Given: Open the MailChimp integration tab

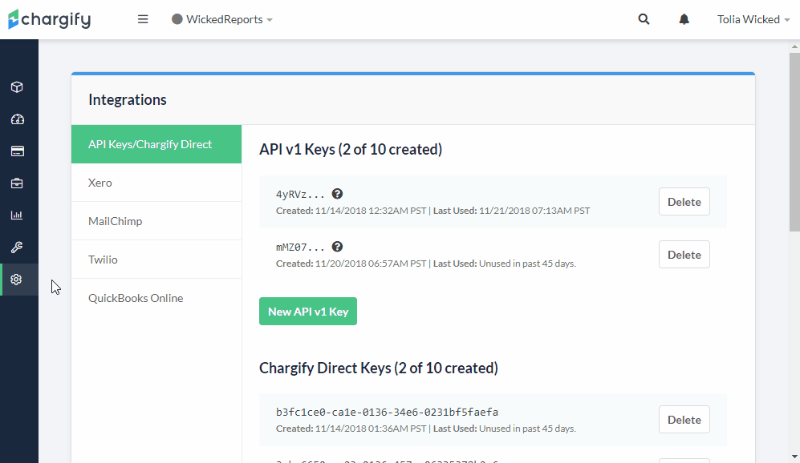Looking at the screenshot, I should [156, 221].
